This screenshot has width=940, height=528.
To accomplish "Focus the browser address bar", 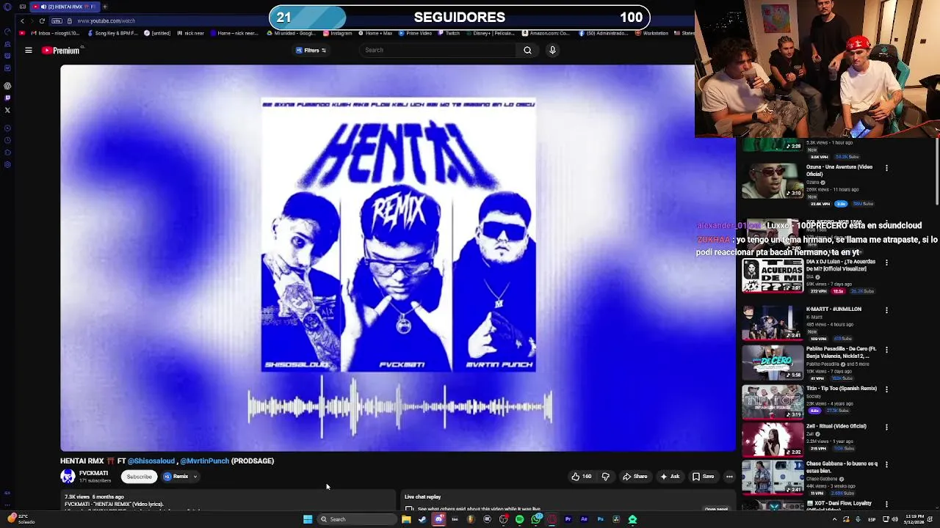I will (x=169, y=21).
